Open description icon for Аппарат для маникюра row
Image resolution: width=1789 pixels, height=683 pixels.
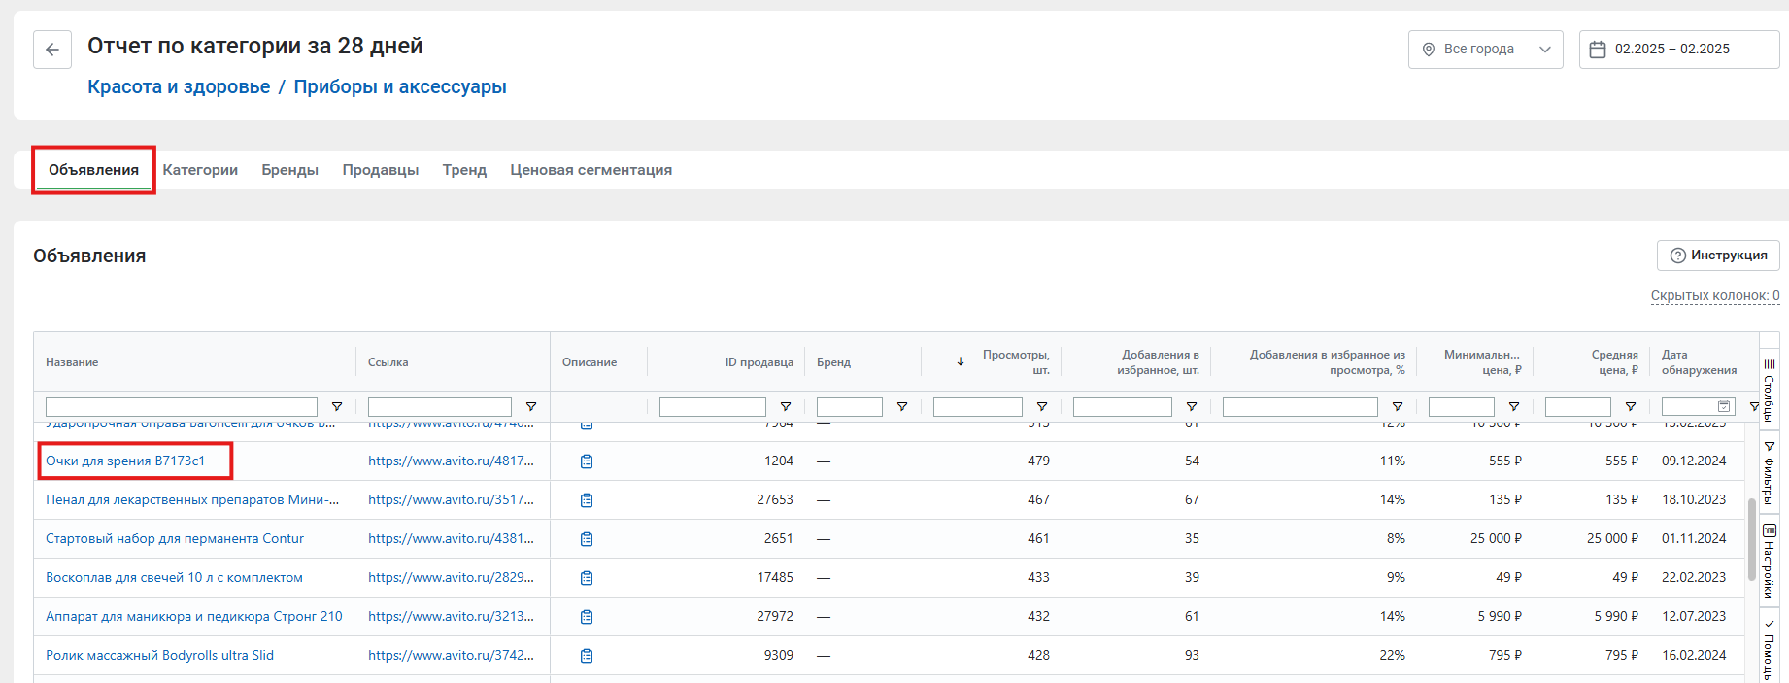tap(587, 617)
